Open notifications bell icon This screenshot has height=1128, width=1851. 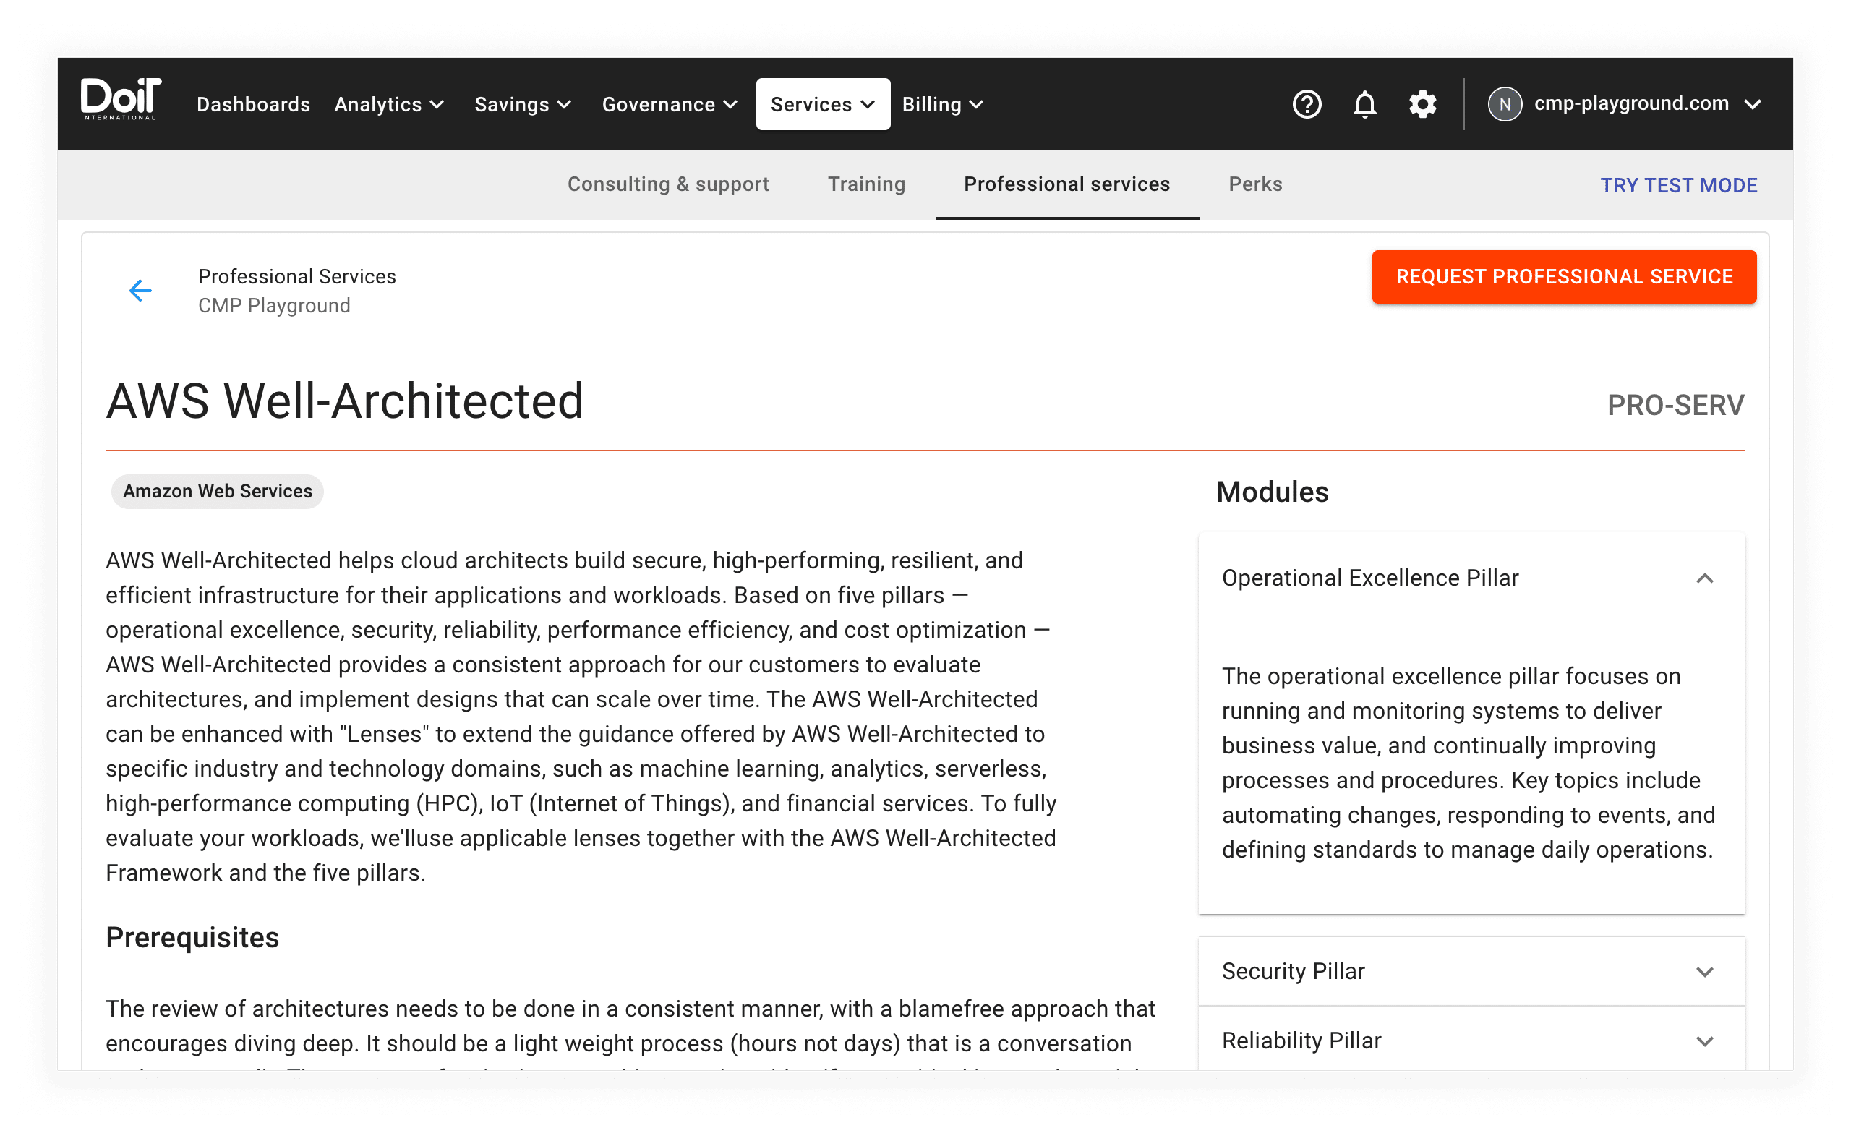1364,104
